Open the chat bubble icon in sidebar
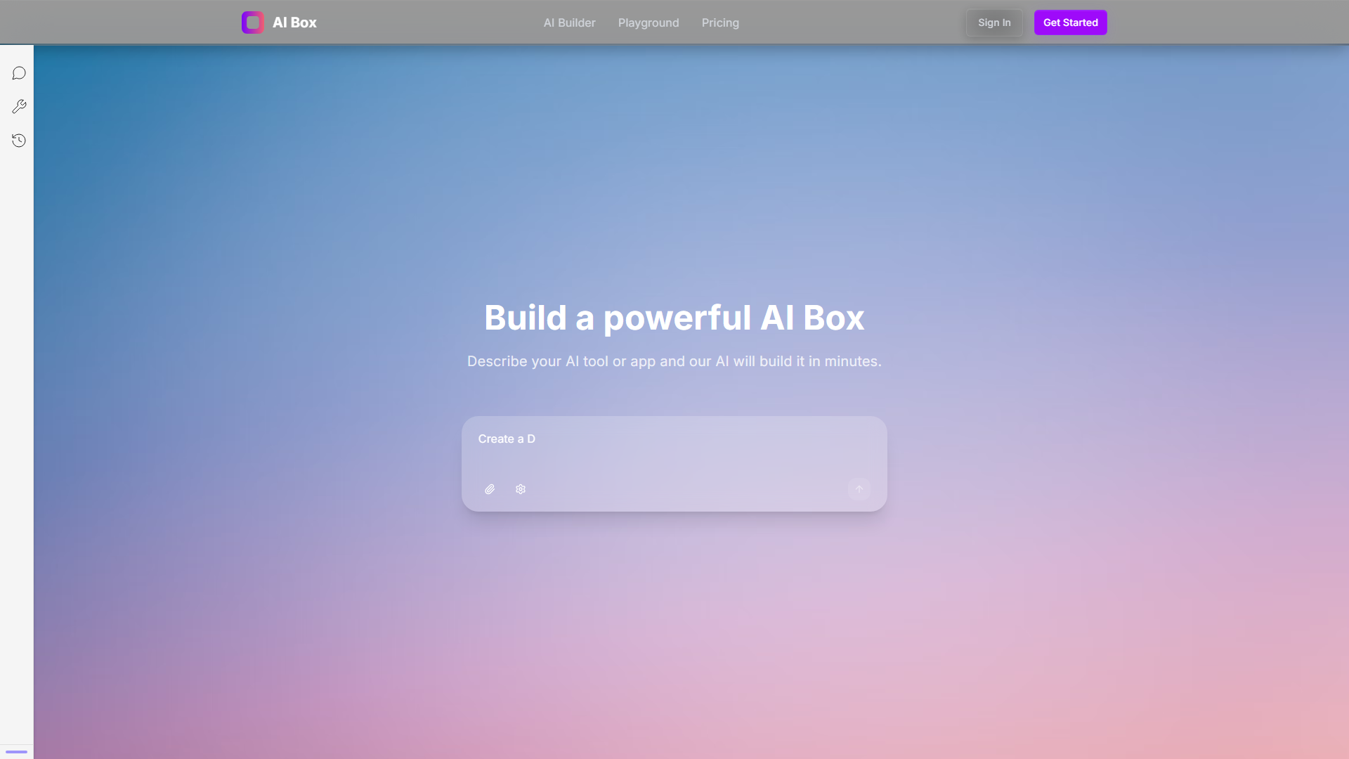The image size is (1349, 759). tap(19, 73)
